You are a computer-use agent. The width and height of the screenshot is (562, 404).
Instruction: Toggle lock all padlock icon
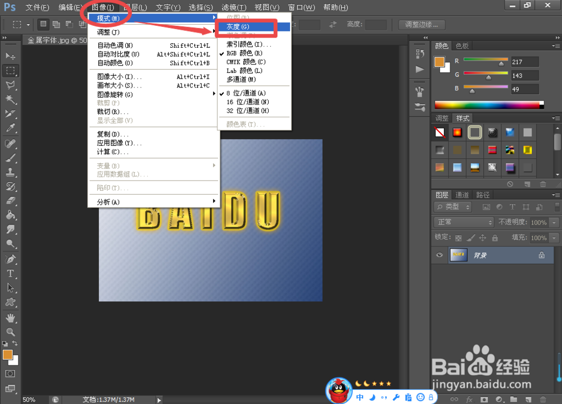pyautogui.click(x=495, y=237)
